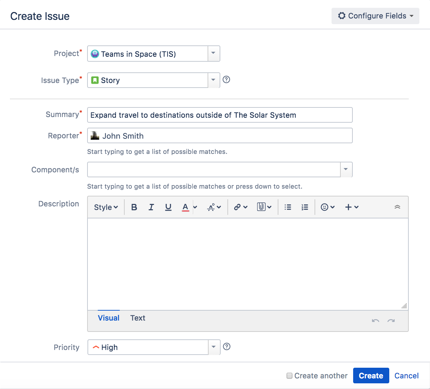Image resolution: width=430 pixels, height=389 pixels.
Task: Click John Smith's reporter avatar
Action: click(95, 135)
